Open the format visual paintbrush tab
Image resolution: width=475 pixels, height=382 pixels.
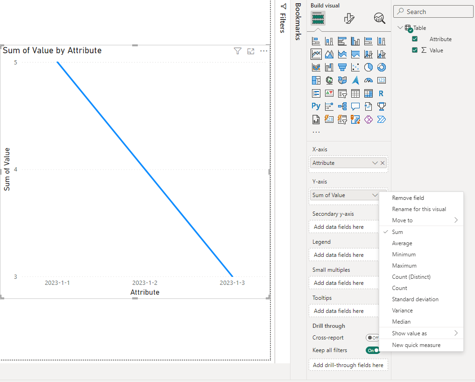[349, 18]
